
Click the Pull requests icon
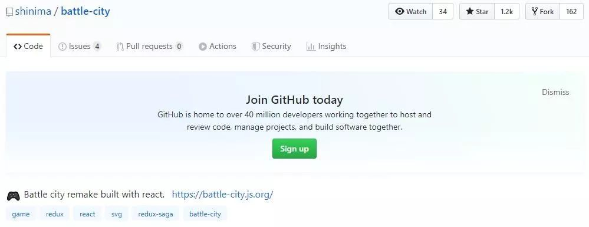pyautogui.click(x=120, y=47)
